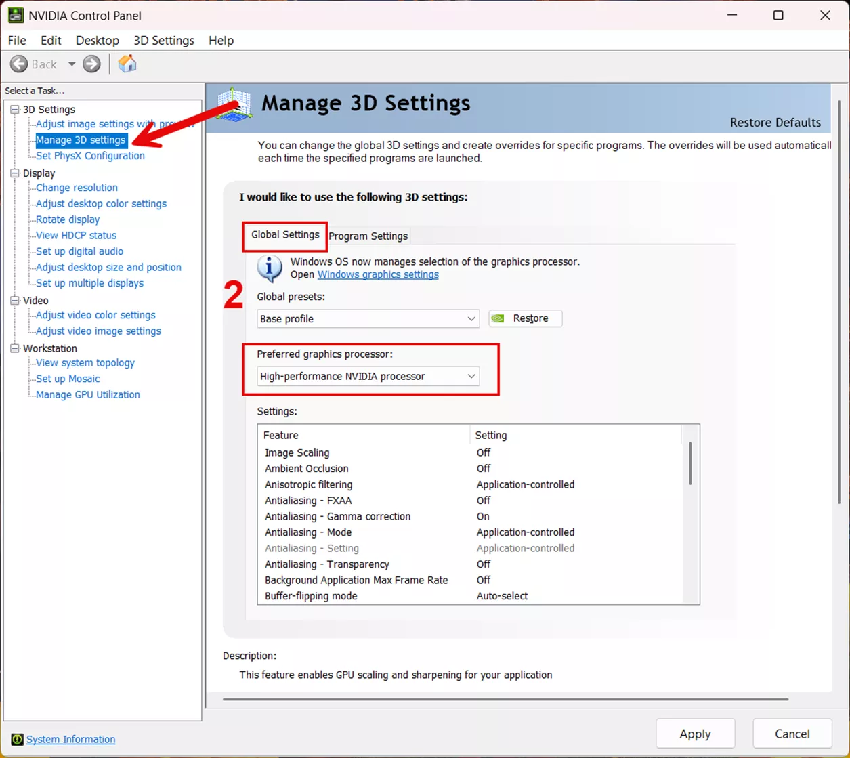Open the Desktop menu
Screen dimensions: 850x758
(97, 40)
